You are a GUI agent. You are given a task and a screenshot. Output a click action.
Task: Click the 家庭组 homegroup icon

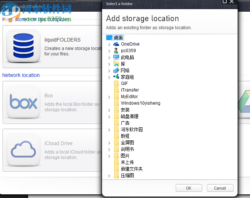116,77
